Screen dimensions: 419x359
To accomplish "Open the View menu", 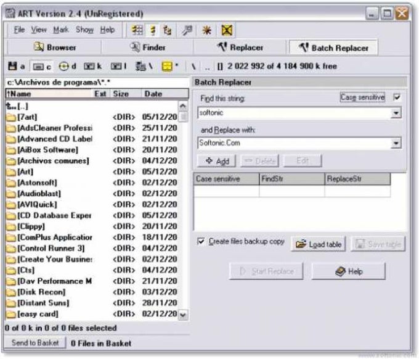I will [39, 30].
